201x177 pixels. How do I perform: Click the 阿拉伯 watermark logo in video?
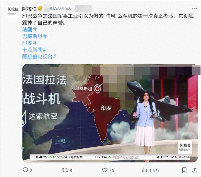[x=185, y=147]
